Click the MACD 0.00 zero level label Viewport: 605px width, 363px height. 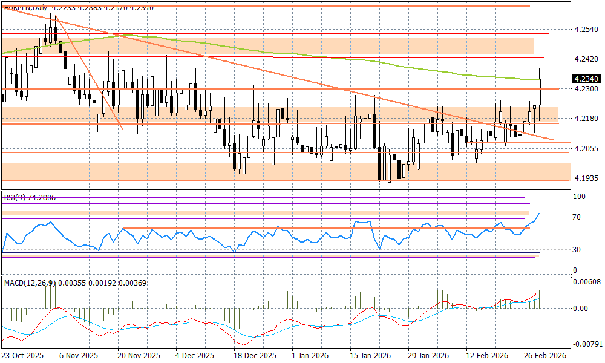pos(580,308)
